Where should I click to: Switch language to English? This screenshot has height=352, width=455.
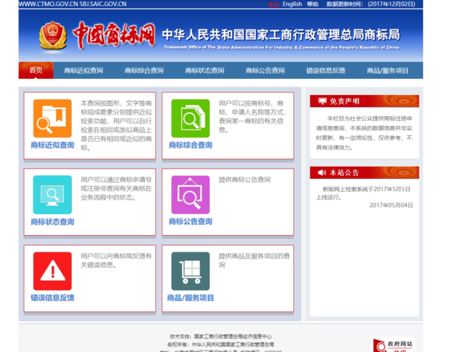click(x=292, y=4)
